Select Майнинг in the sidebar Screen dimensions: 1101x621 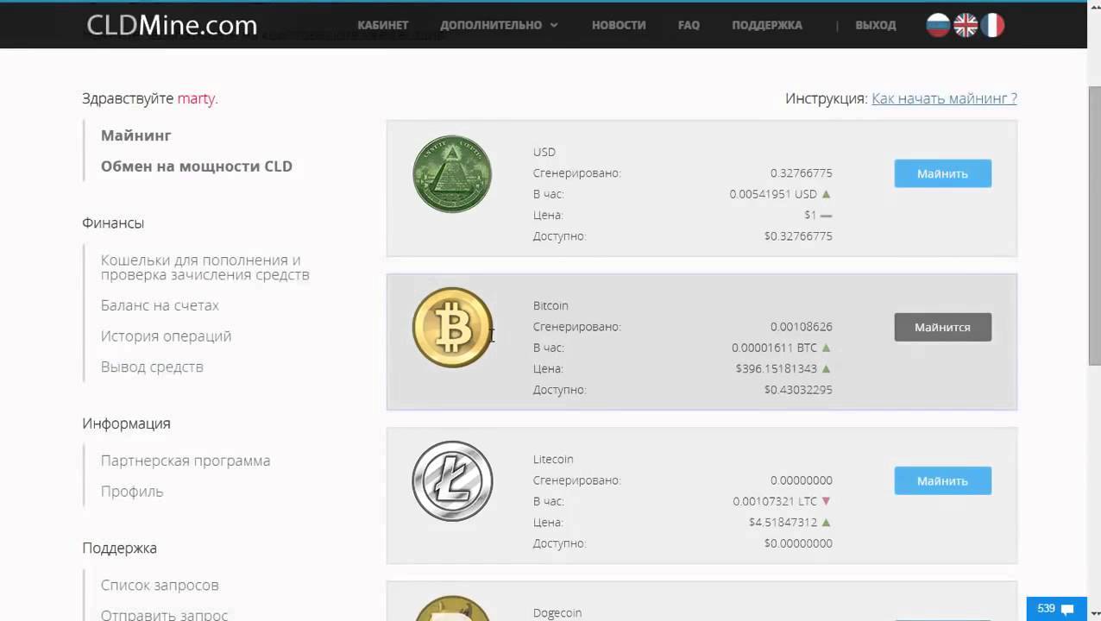(x=136, y=135)
